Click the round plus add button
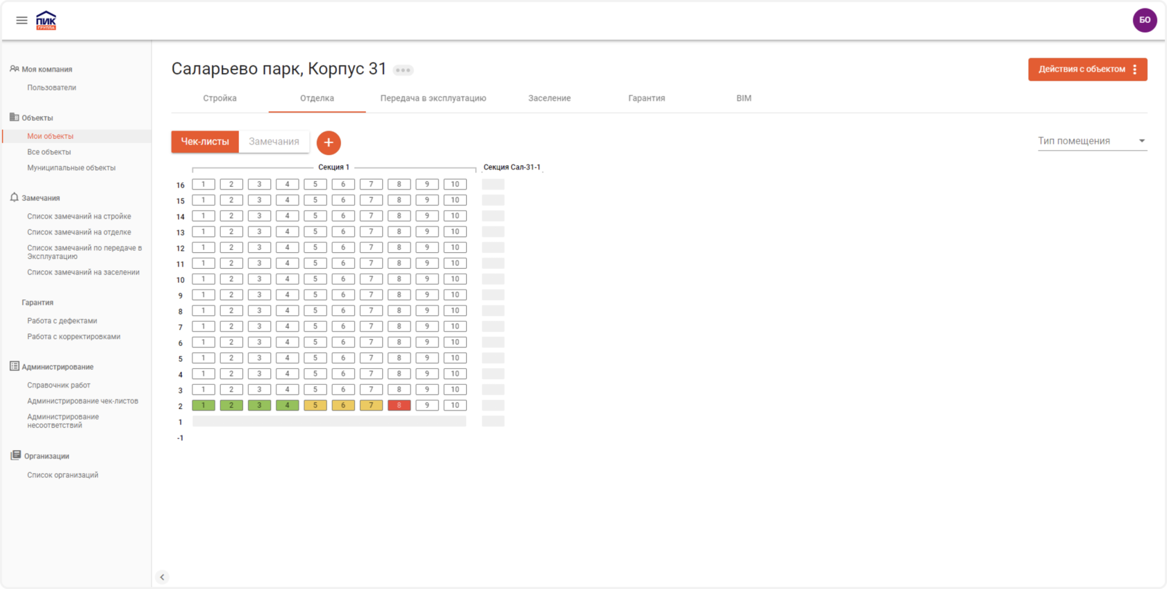 click(x=329, y=142)
